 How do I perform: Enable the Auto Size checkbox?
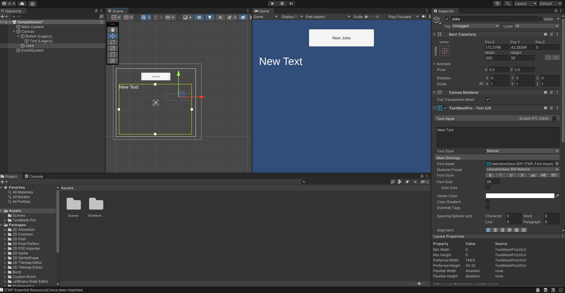[488, 188]
